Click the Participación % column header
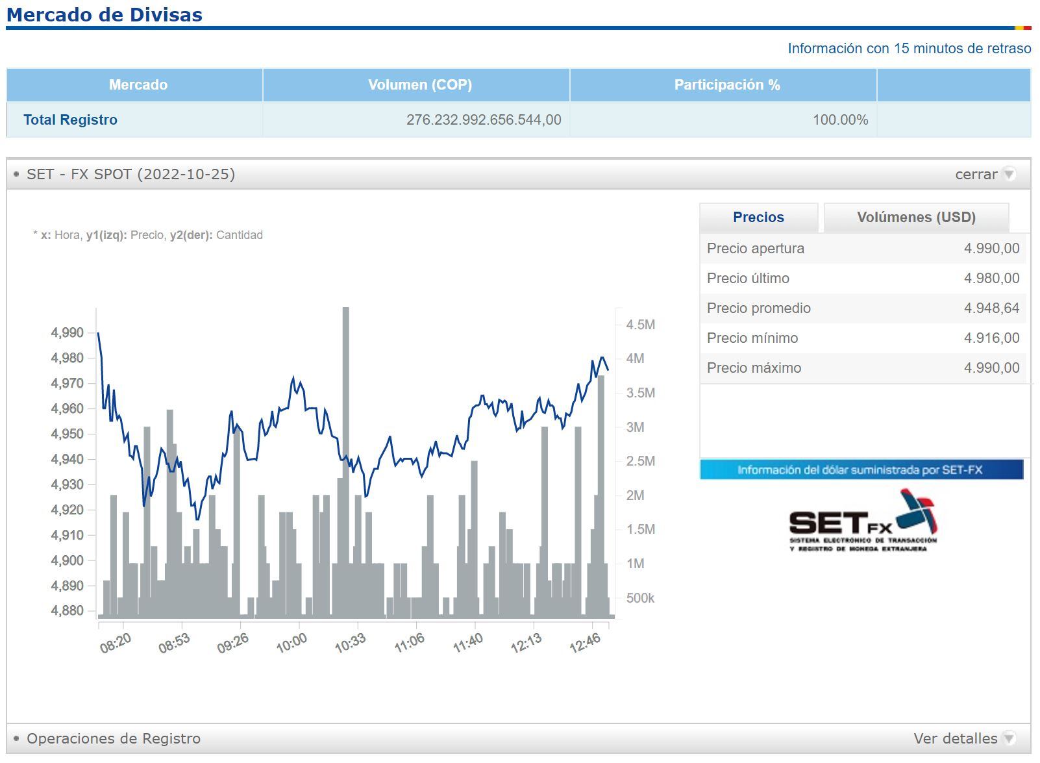Image resolution: width=1040 pixels, height=763 pixels. (x=726, y=85)
